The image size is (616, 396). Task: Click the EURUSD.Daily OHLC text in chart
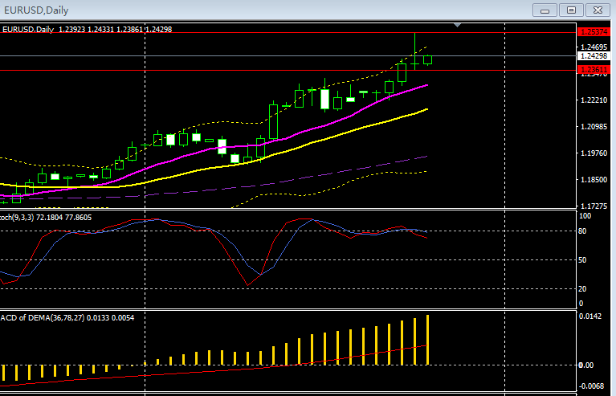coord(87,29)
